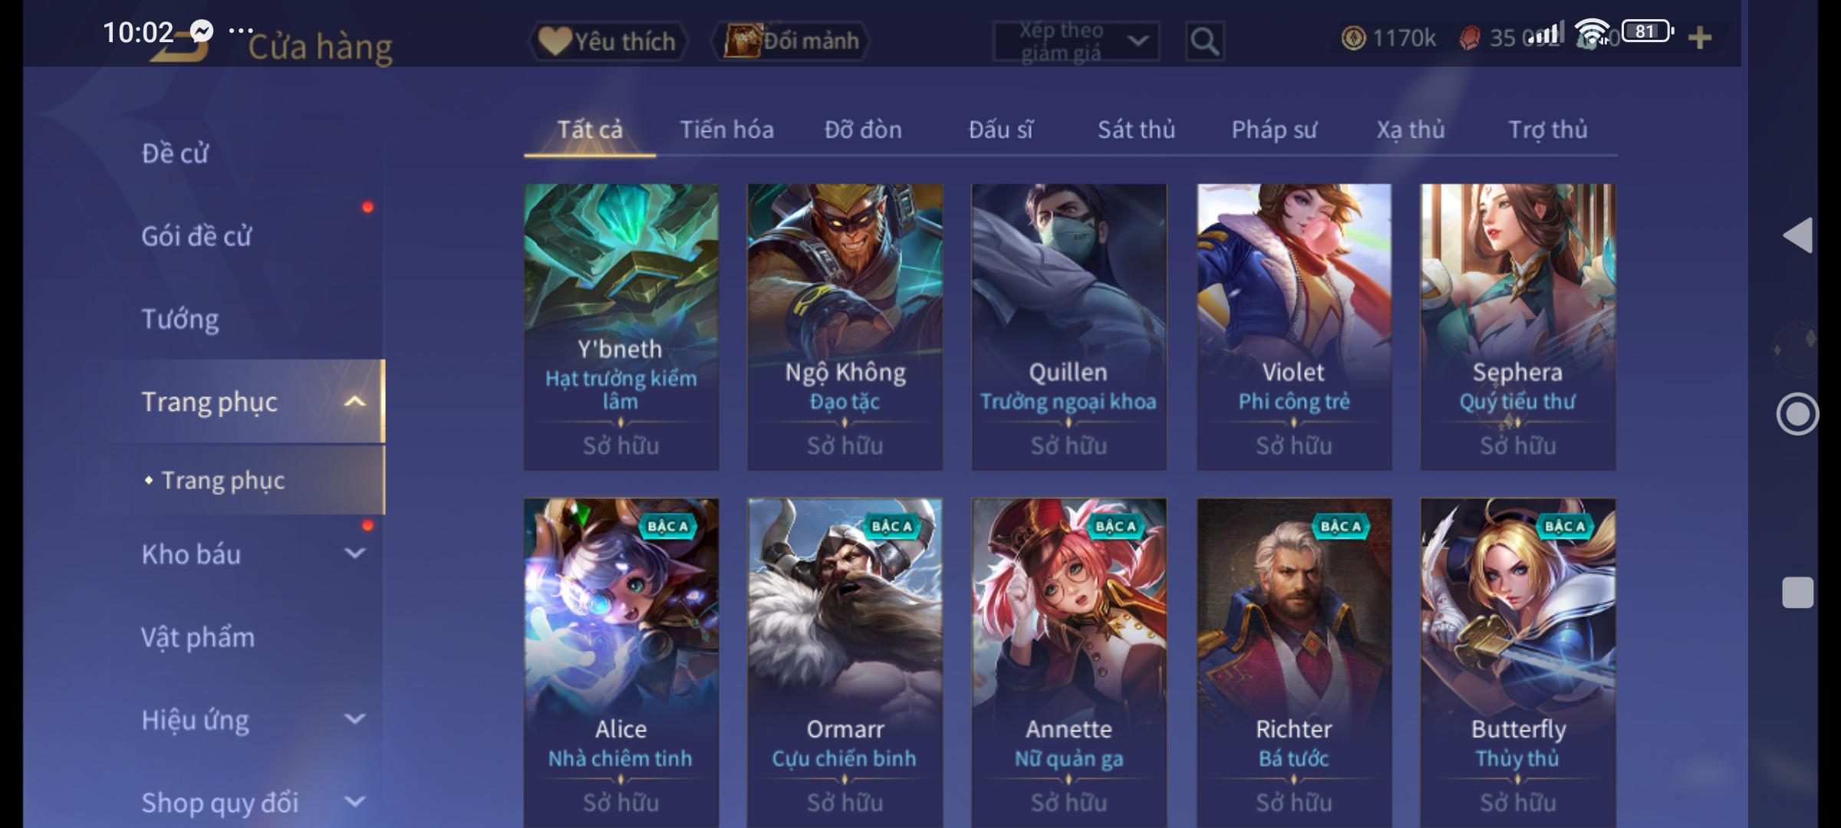Viewport: 1841px width, 828px height.
Task: Expand the Hiệu ứng sidebar section
Action: click(x=354, y=719)
